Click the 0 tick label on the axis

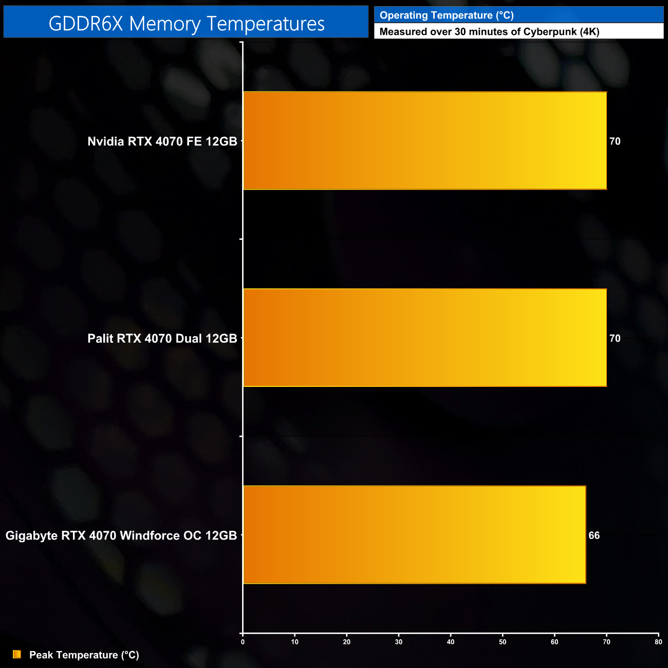point(243,642)
